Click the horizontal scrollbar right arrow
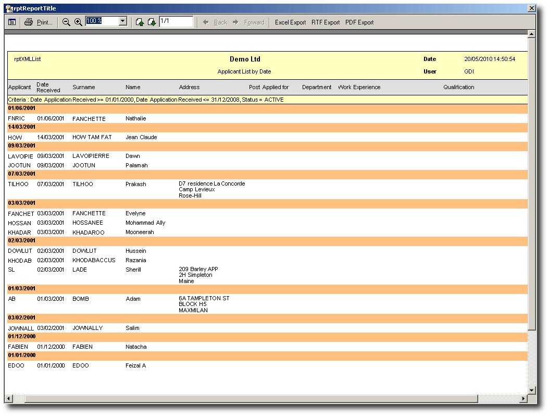Screen dimensions: 549x416 coord(523,399)
